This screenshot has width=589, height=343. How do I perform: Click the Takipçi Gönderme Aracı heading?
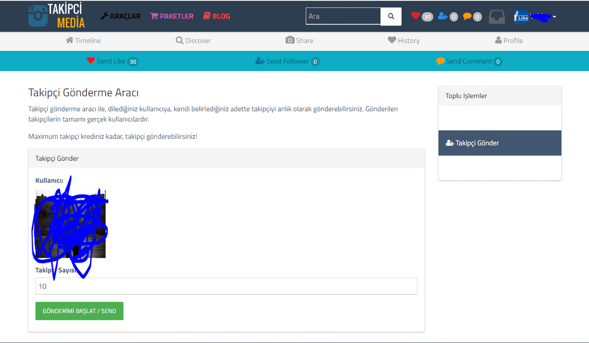pyautogui.click(x=83, y=92)
